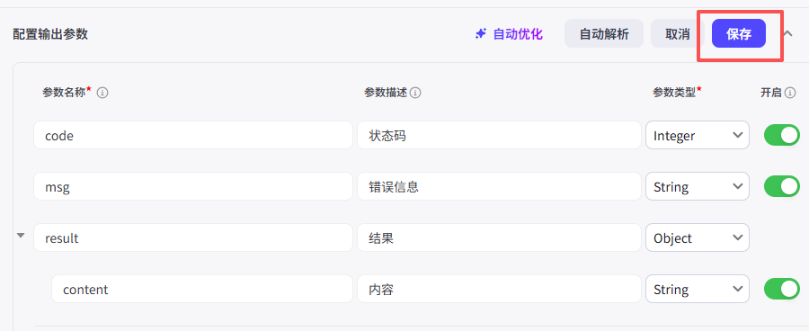Click the 自动优化 link

pos(518,34)
